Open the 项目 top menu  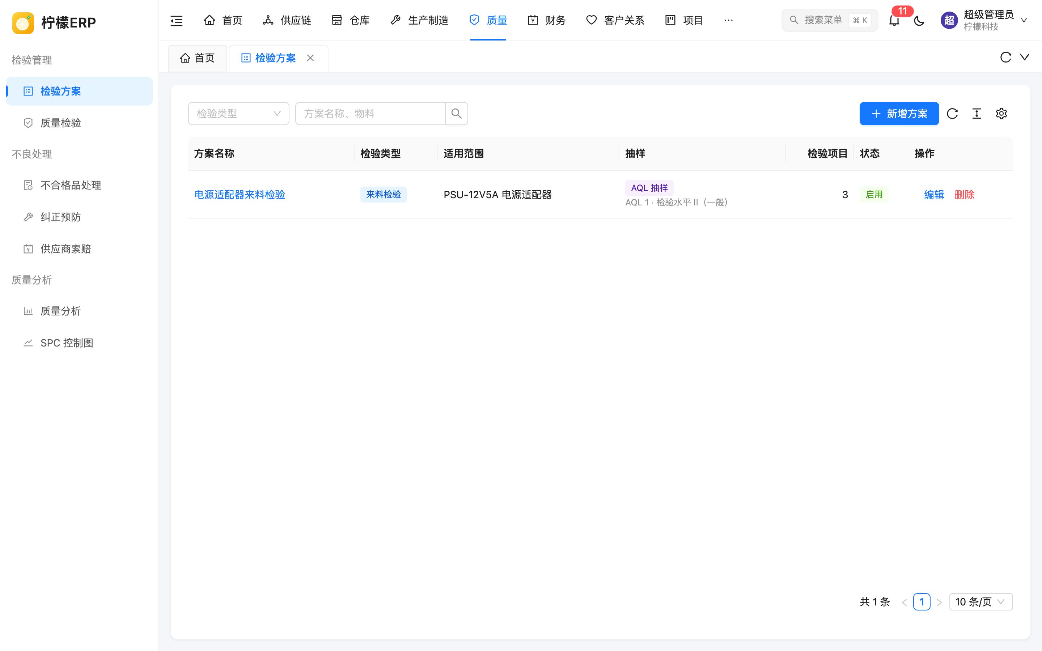[684, 20]
